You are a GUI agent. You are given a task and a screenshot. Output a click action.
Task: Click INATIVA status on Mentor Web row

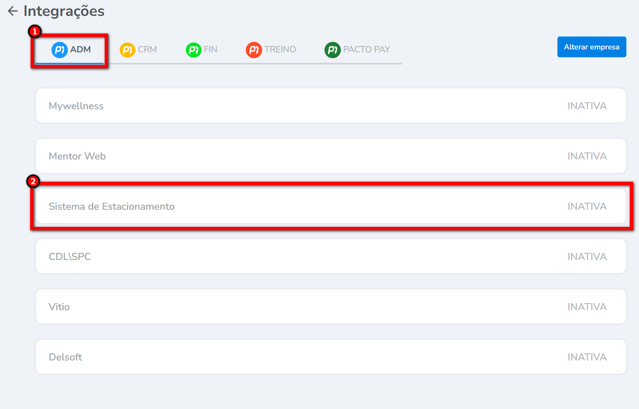(587, 156)
